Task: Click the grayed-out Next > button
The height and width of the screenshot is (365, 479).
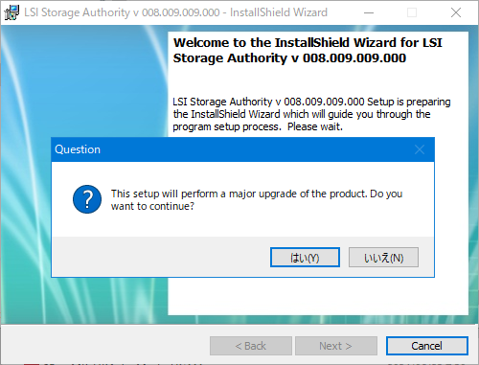Action: click(336, 346)
